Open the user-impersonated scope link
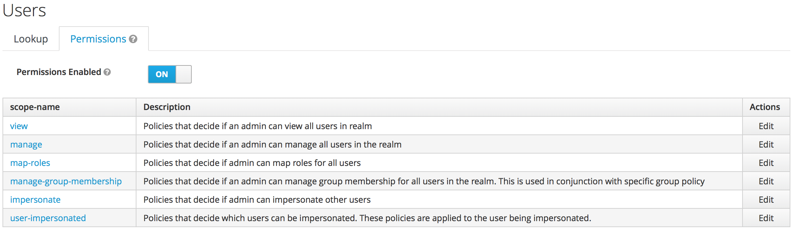The image size is (801, 242). point(48,218)
